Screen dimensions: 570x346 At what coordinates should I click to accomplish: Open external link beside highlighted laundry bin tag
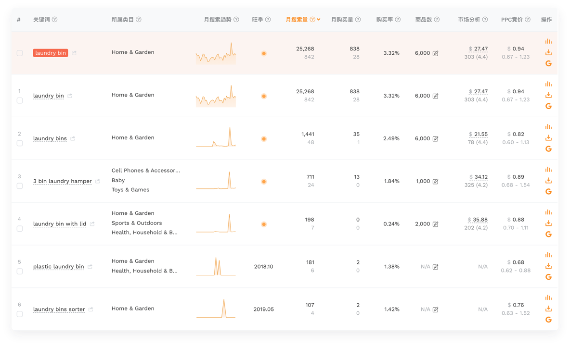click(x=74, y=53)
